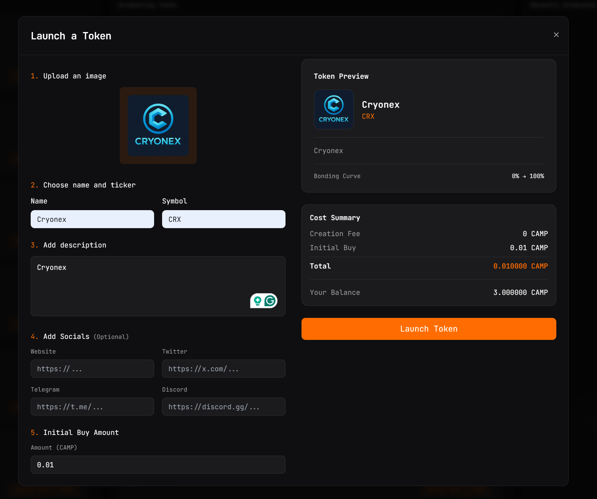The height and width of the screenshot is (499, 597).
Task: Click the Grammarly G icon in description
Action: pos(270,301)
